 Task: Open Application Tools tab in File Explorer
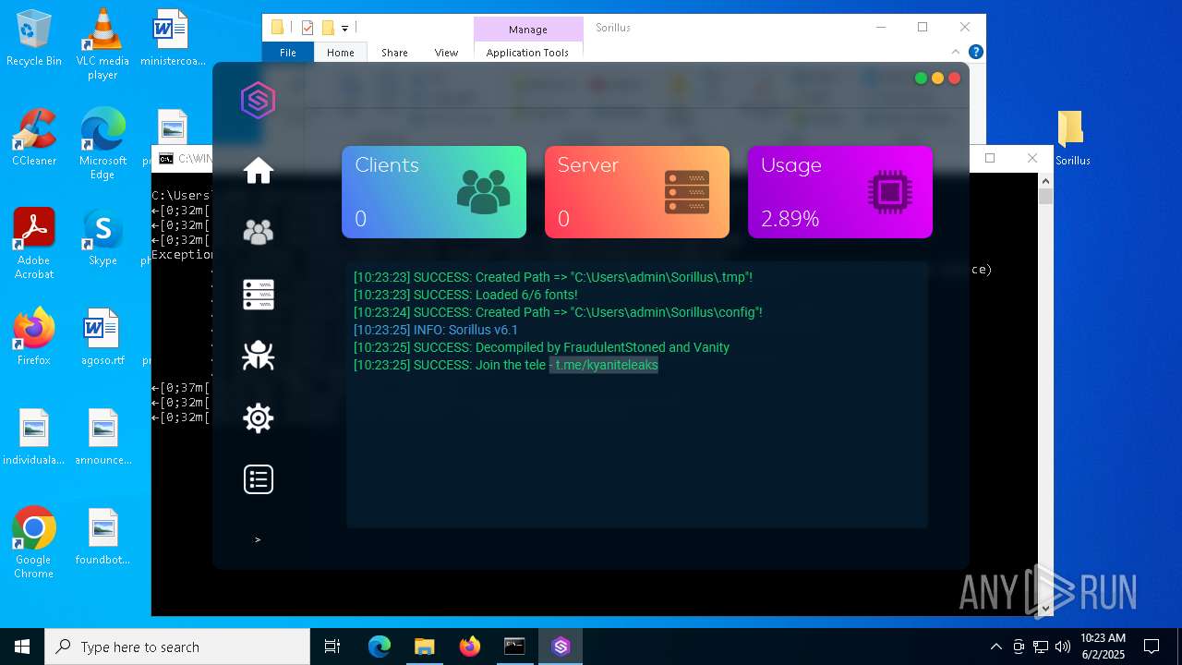coord(527,53)
